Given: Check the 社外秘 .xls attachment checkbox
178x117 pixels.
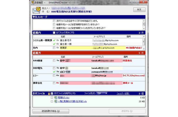Looking at the screenshot, I should [52, 101].
